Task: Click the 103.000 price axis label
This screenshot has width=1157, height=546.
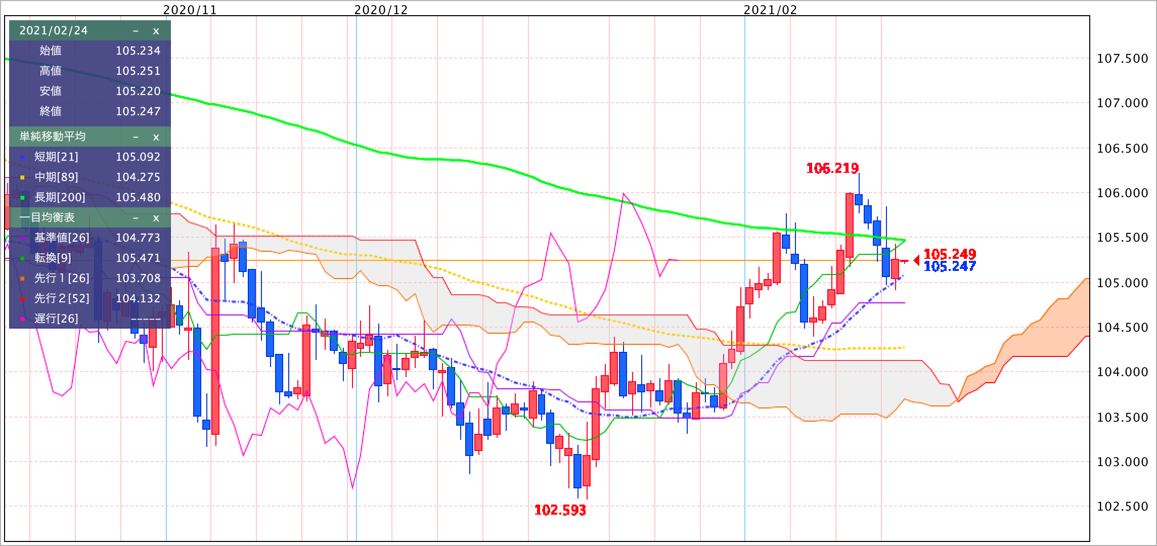Action: click(x=1122, y=462)
